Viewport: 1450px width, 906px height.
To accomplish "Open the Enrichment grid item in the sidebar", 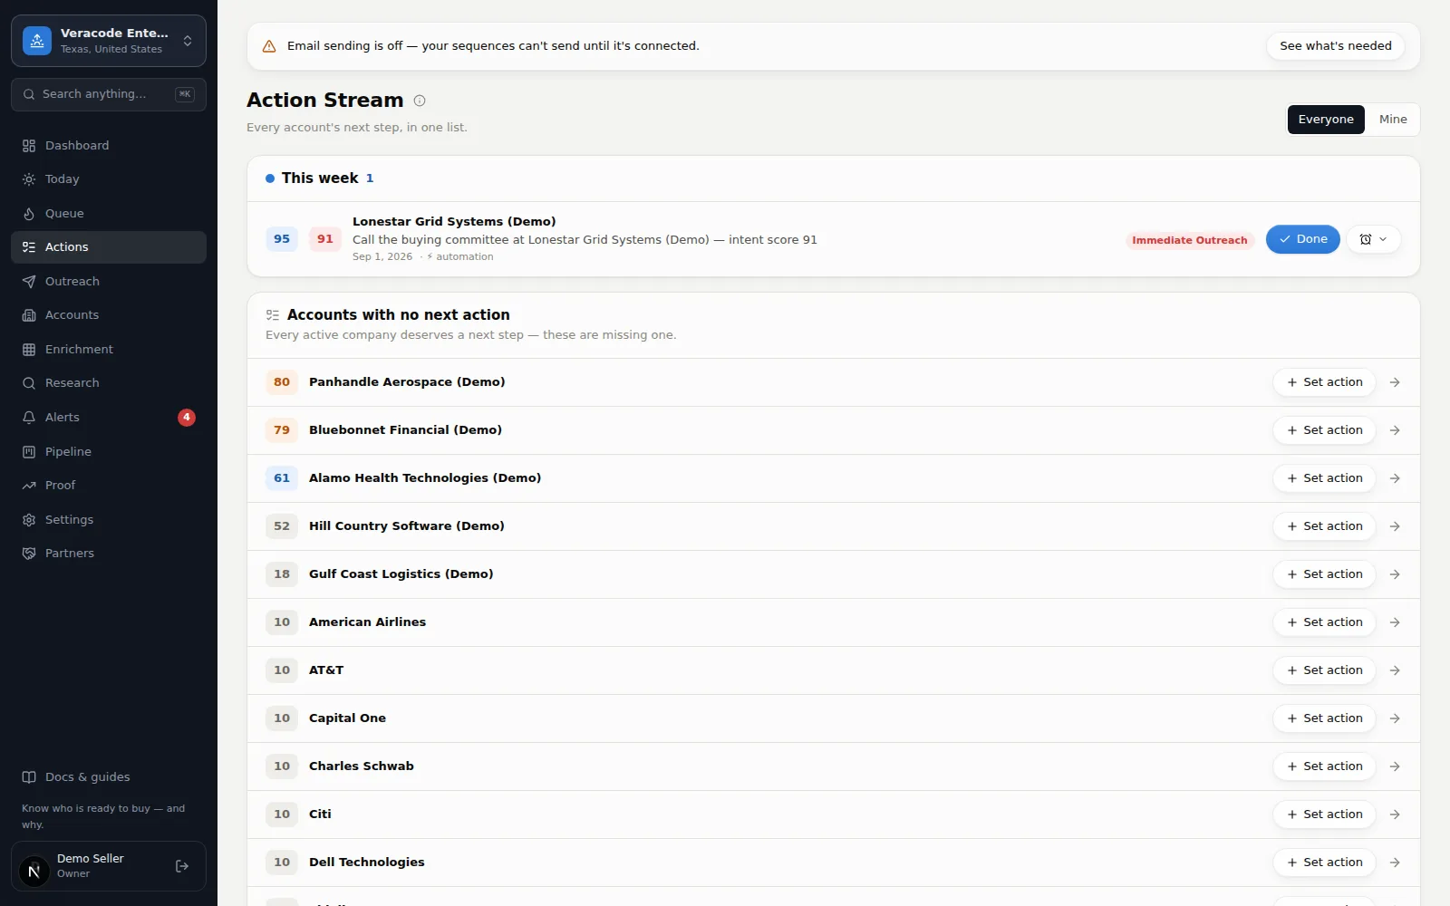I will (x=108, y=349).
